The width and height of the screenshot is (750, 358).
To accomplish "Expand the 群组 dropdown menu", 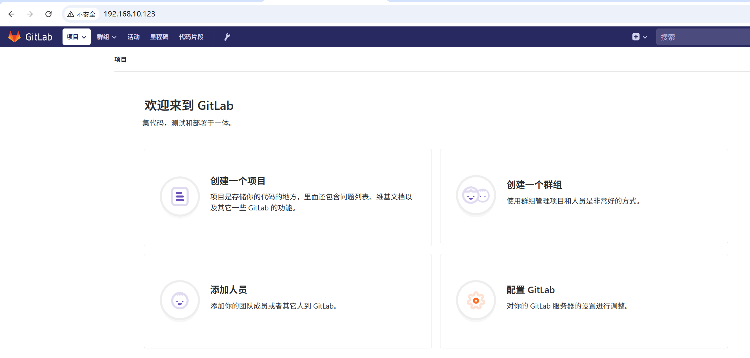I will coord(107,37).
